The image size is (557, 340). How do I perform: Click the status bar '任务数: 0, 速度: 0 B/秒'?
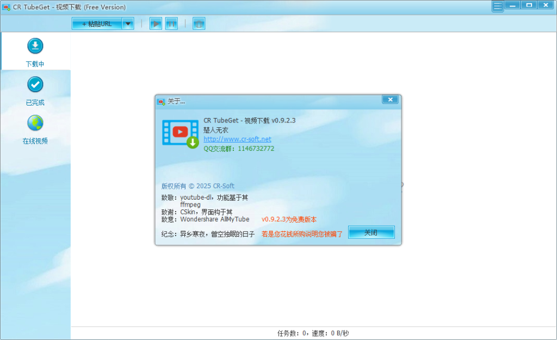tap(313, 333)
